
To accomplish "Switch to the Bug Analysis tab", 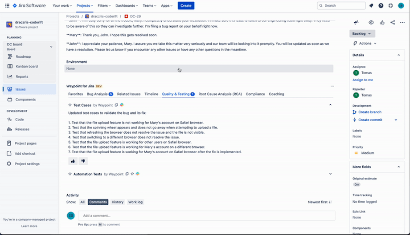I will coord(100,94).
